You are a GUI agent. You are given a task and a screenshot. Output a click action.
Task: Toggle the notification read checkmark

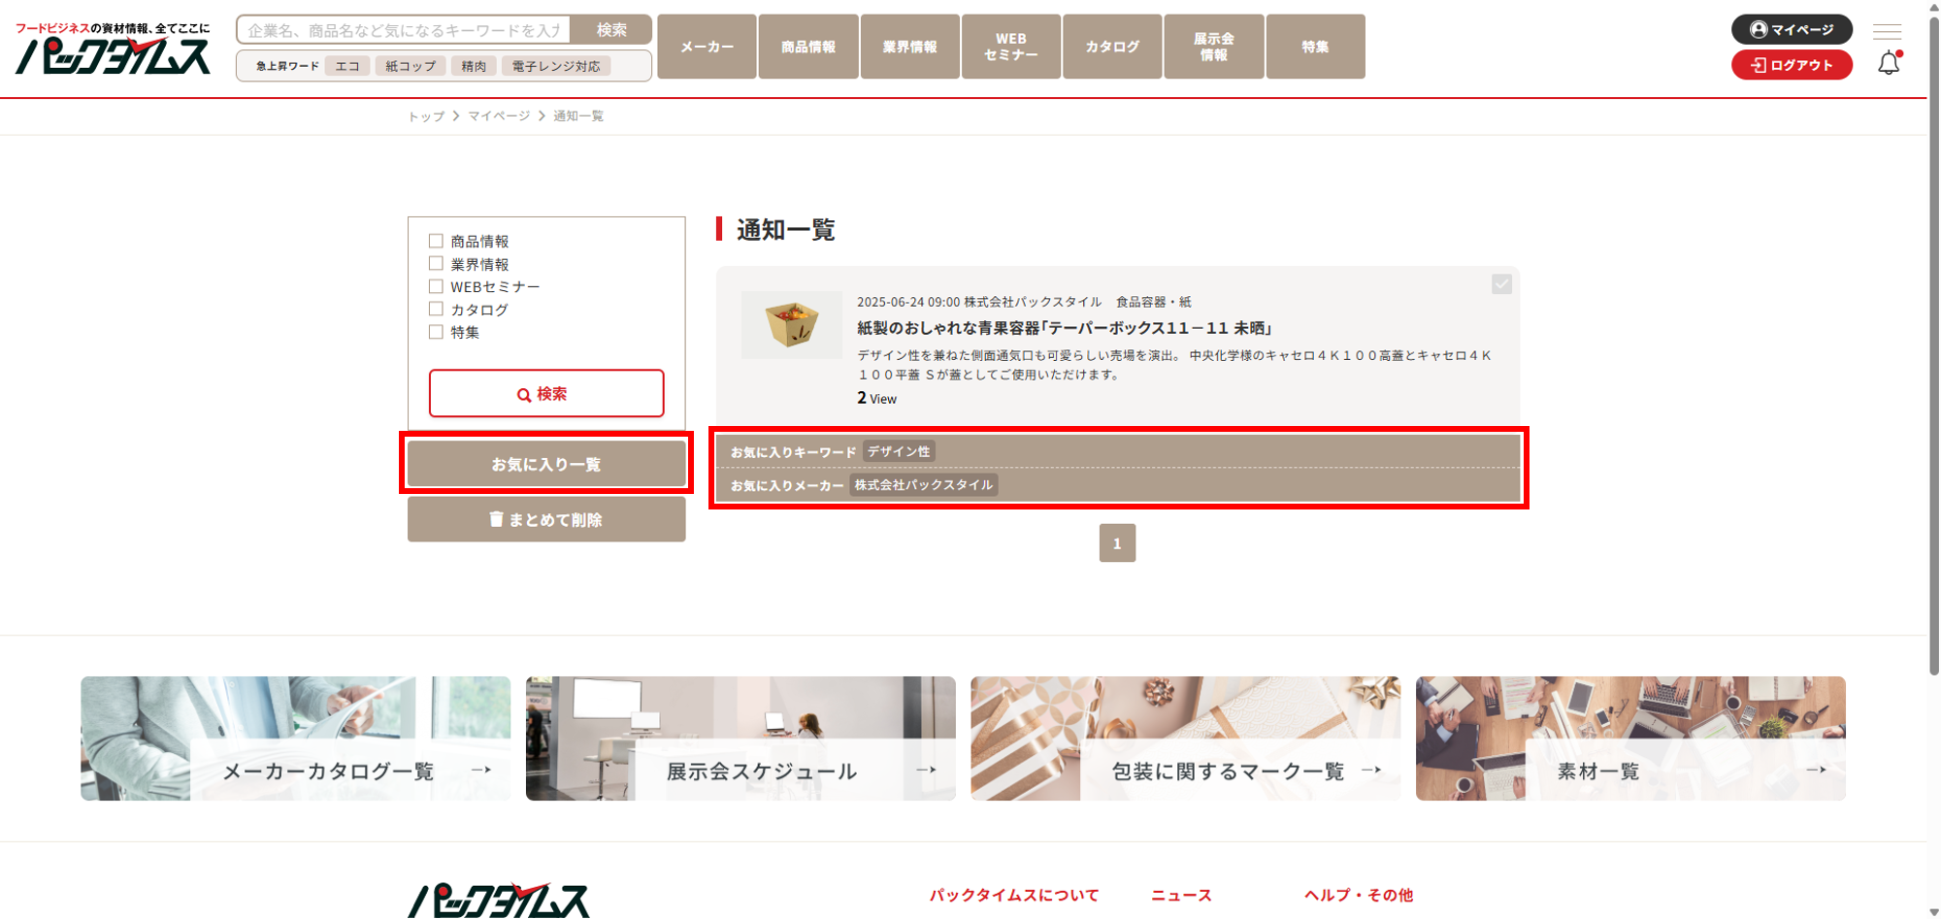[1501, 283]
